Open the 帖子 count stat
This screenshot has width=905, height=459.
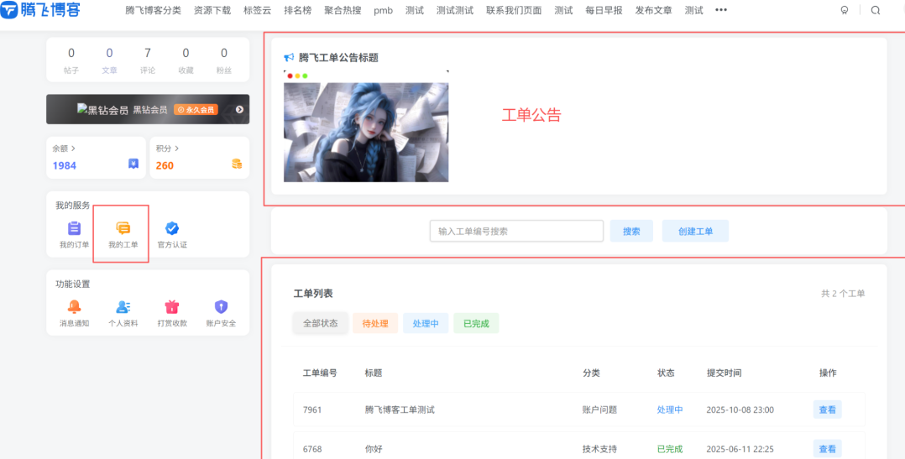(71, 60)
